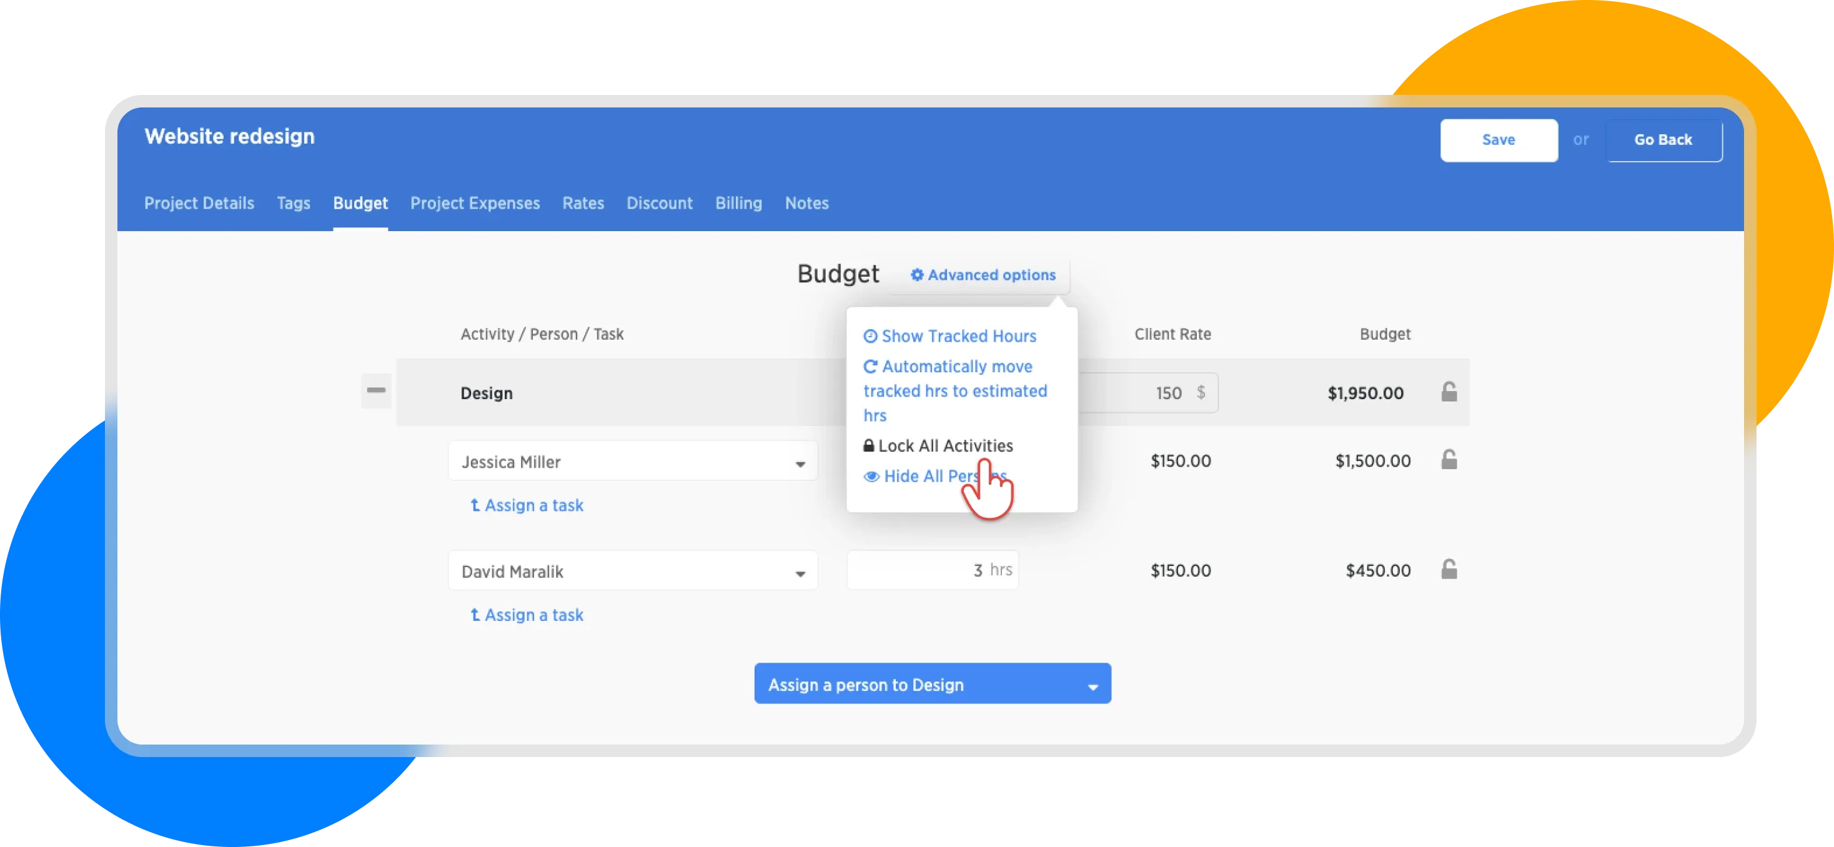The height and width of the screenshot is (847, 1834).
Task: Click the Advanced options gear icon
Action: click(917, 275)
